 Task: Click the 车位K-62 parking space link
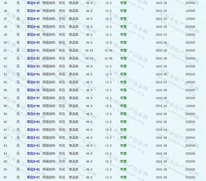33,138
